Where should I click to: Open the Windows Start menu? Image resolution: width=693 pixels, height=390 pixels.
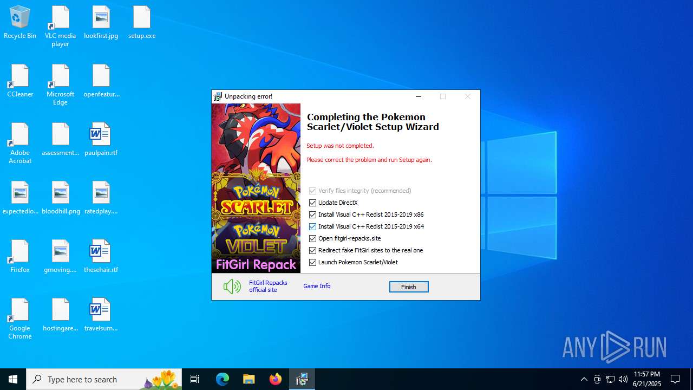coord(13,379)
